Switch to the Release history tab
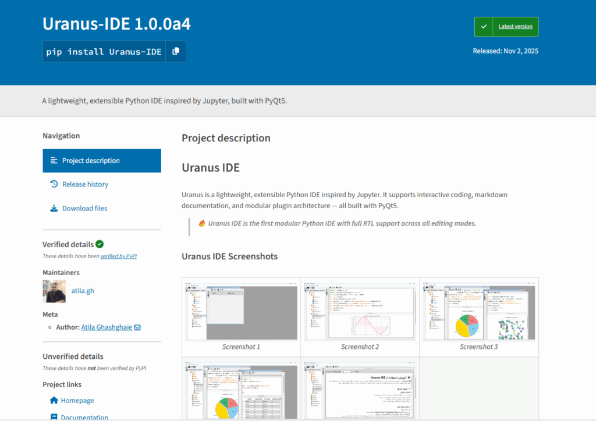596x421 pixels. coord(85,184)
